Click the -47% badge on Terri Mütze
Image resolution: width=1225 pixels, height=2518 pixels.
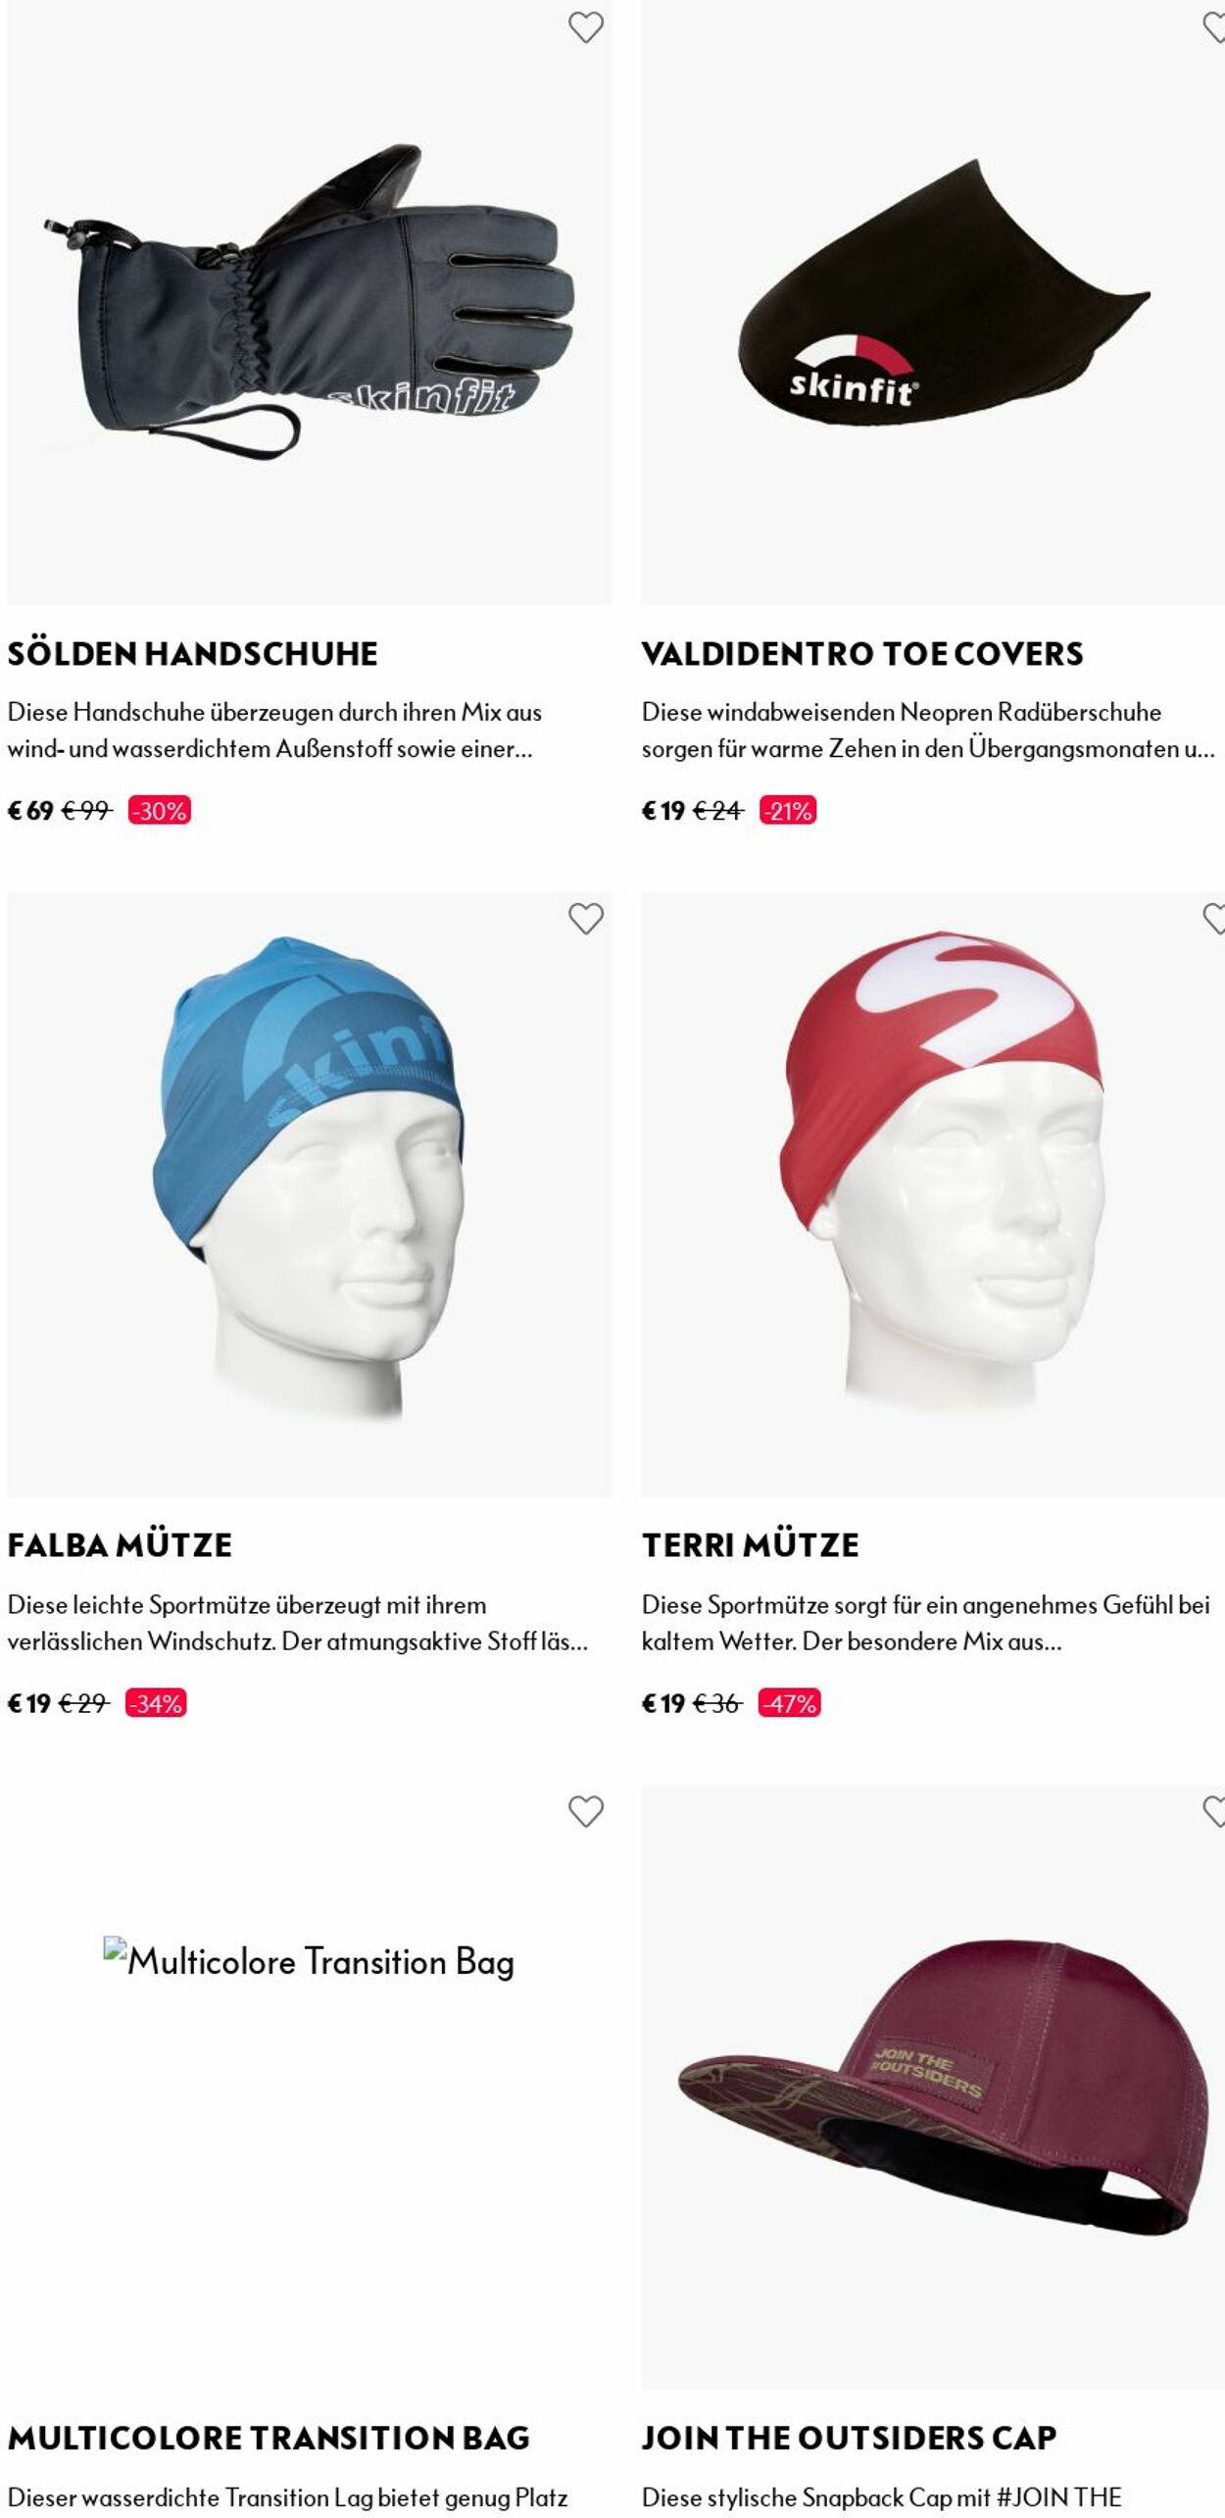(790, 1703)
